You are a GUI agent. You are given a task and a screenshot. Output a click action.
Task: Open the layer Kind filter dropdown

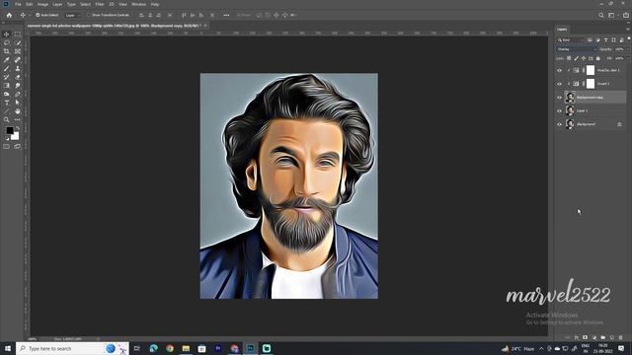(x=570, y=40)
